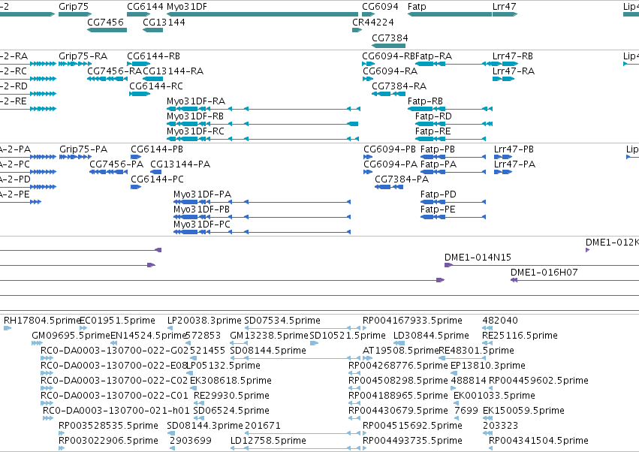
Task: Select the Fatp gene label
Action: [x=417, y=7]
